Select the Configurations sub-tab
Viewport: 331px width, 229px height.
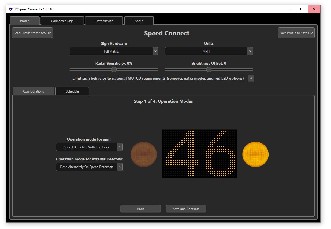[x=34, y=91]
